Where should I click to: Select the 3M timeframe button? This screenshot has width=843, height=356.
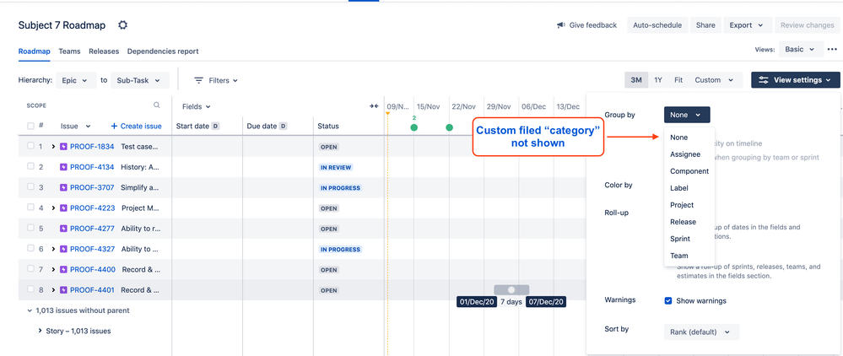[x=636, y=80]
